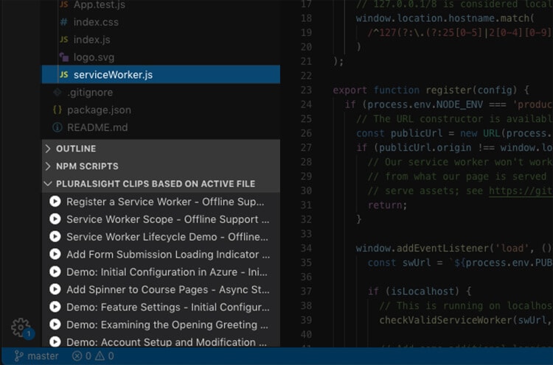Image resolution: width=553 pixels, height=365 pixels.
Task: Click line number 27 in the gutter
Action: 306,147
